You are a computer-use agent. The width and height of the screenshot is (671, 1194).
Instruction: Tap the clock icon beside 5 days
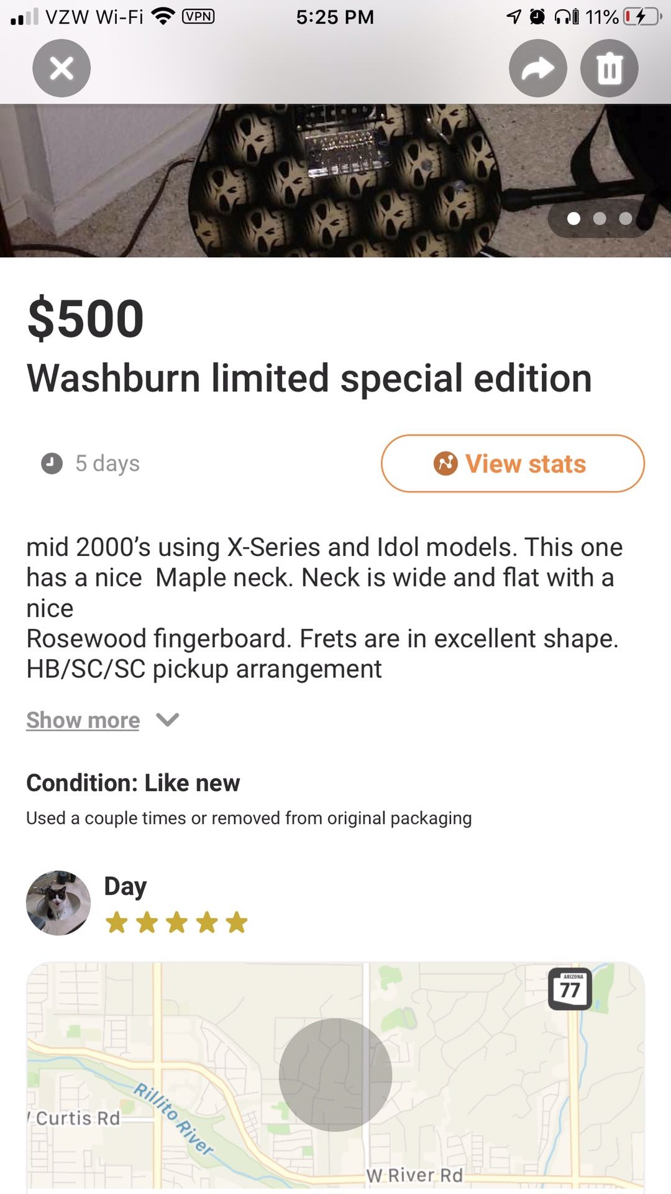pos(50,463)
